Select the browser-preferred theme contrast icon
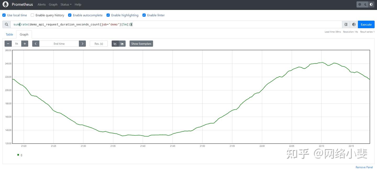This screenshot has width=377, height=169. [371, 4]
